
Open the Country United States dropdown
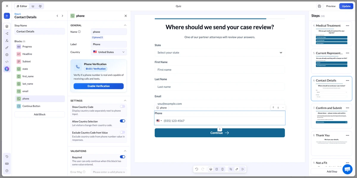click(109, 52)
